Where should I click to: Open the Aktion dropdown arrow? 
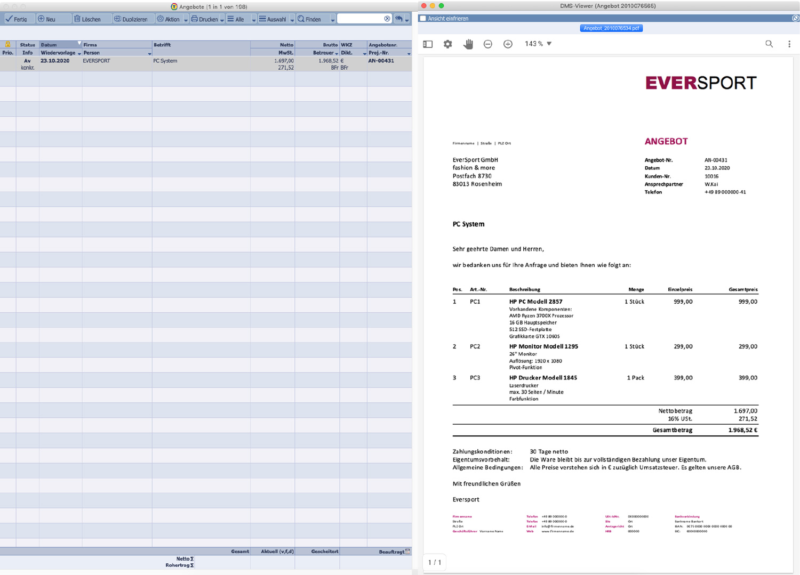point(186,20)
